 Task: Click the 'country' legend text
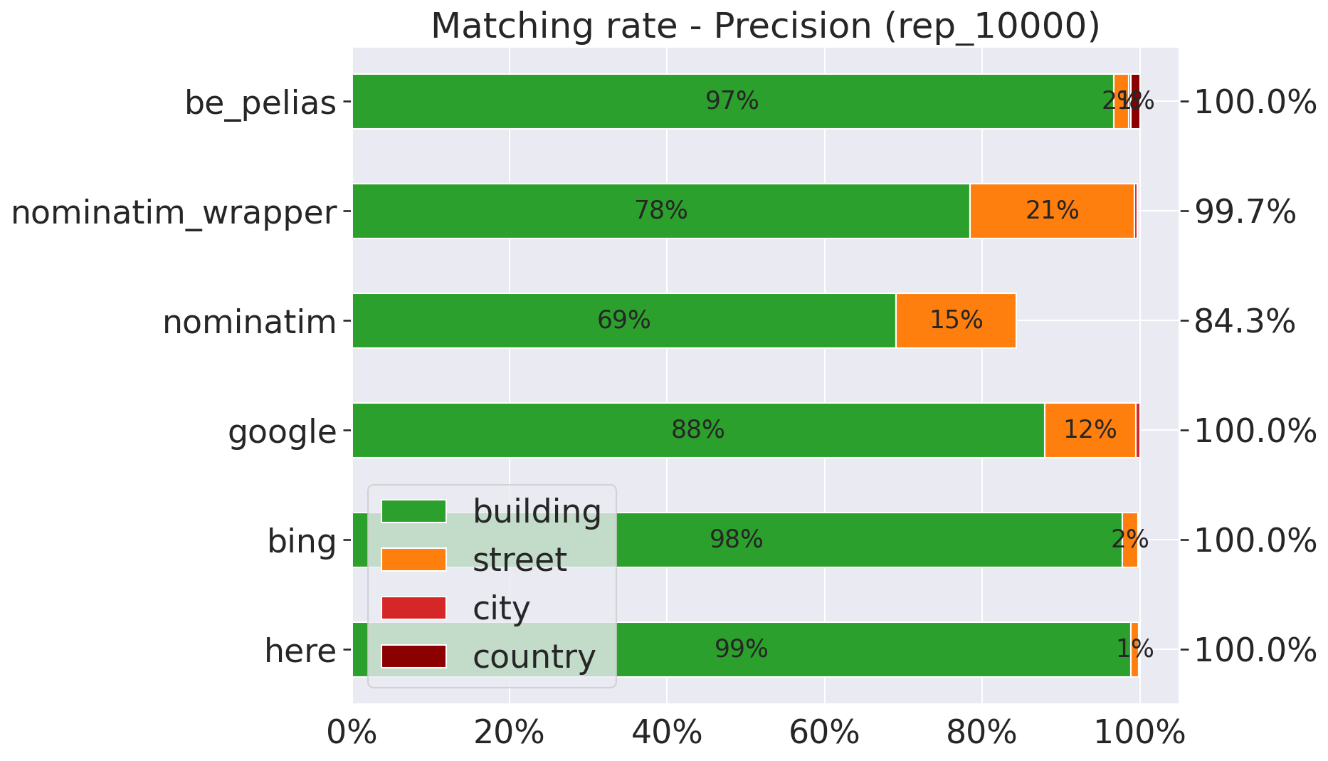tap(534, 656)
